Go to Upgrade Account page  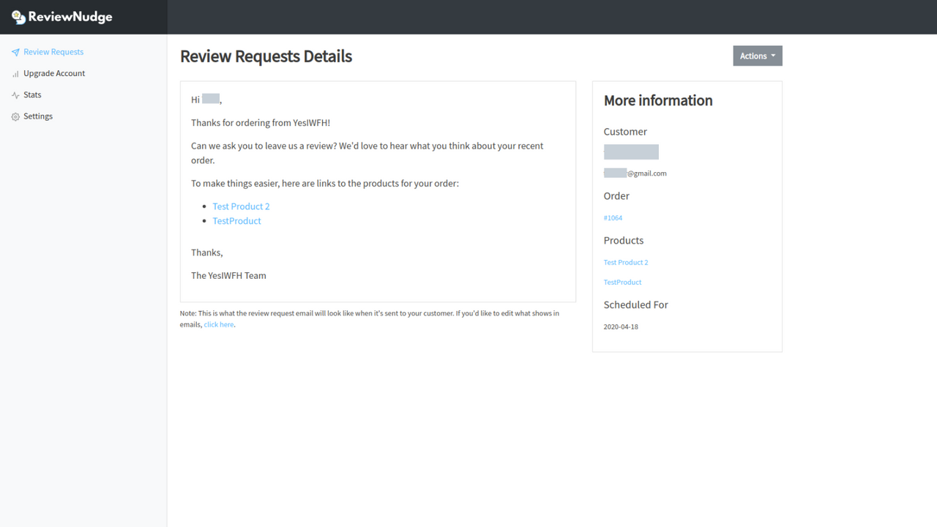[x=55, y=72]
